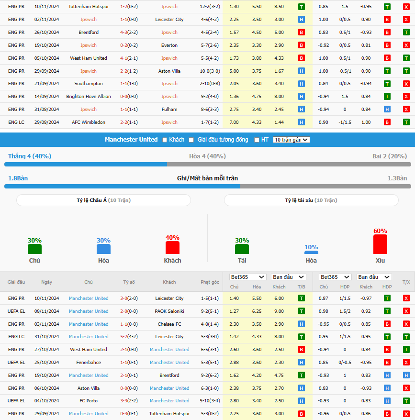Click the 7.00 odds in AFC Wimbledon row

tap(234, 122)
